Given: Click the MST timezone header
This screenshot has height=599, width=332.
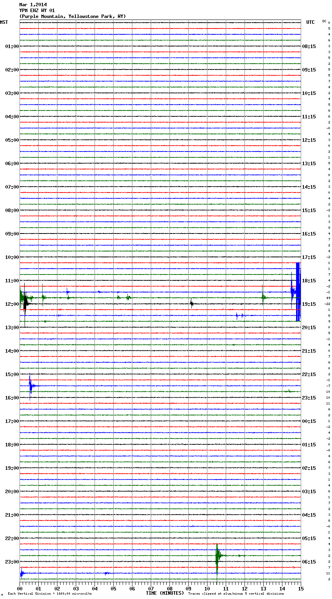Looking at the screenshot, I should pyautogui.click(x=4, y=22).
